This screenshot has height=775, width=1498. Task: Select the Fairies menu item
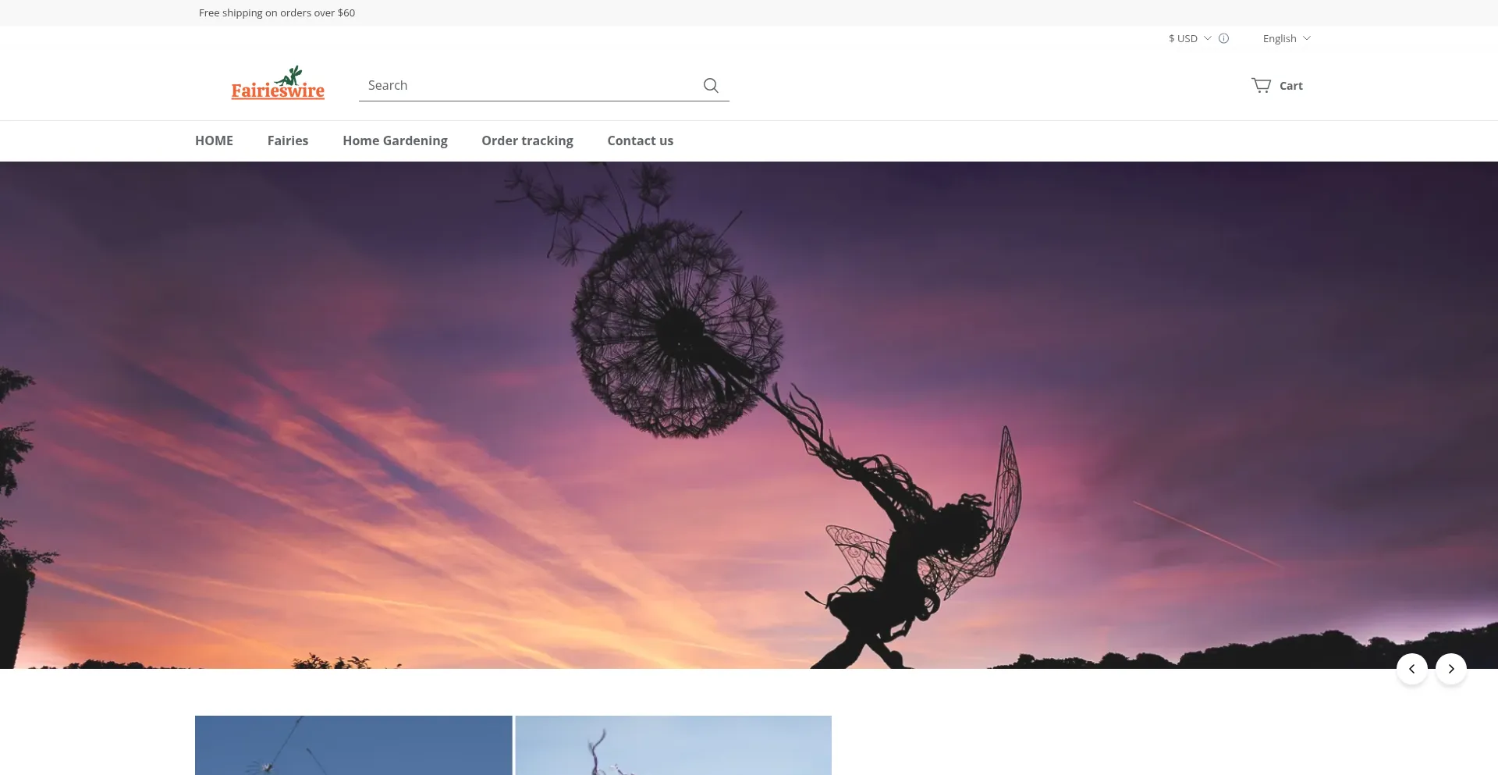(288, 140)
